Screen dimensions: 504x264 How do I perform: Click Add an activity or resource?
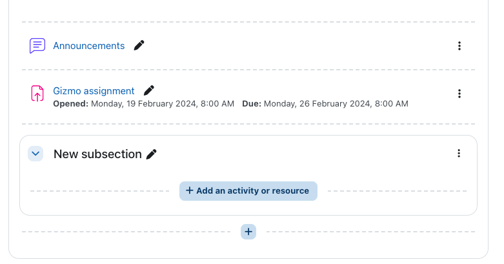pos(248,191)
